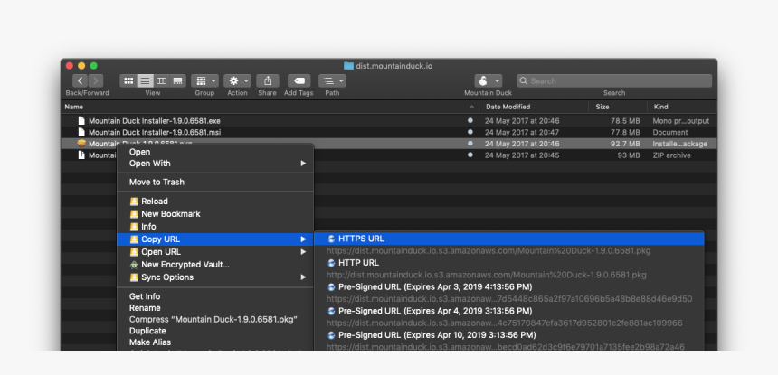The height and width of the screenshot is (375, 778).
Task: Click the sort direction arrow in header
Action: [x=470, y=107]
